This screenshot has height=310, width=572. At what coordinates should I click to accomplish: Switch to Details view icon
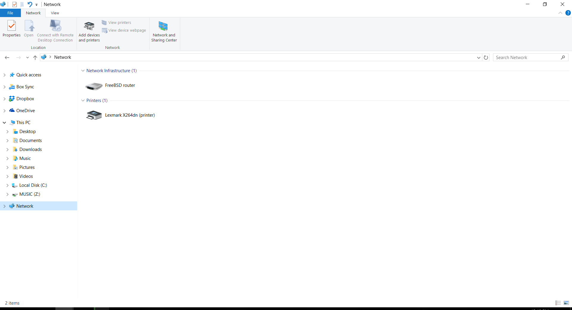click(x=558, y=303)
